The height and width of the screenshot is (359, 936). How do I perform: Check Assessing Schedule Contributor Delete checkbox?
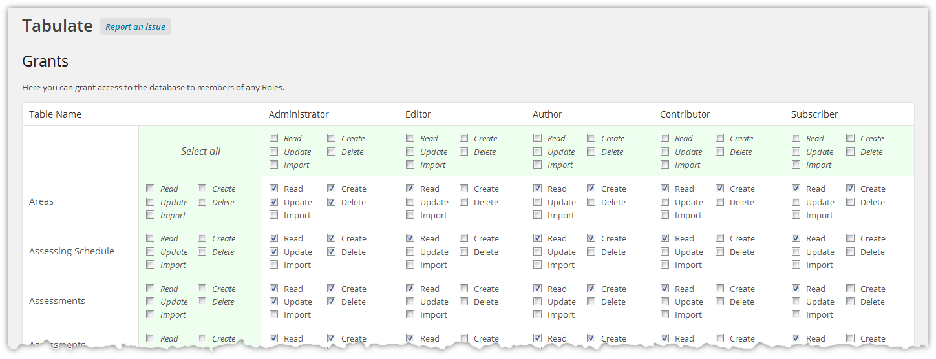(720, 252)
